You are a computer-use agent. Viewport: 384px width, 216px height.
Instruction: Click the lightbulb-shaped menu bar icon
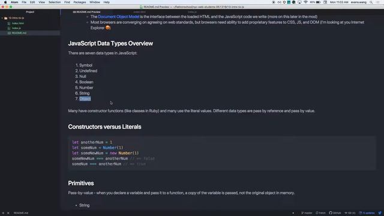pyautogui.click(x=284, y=2)
